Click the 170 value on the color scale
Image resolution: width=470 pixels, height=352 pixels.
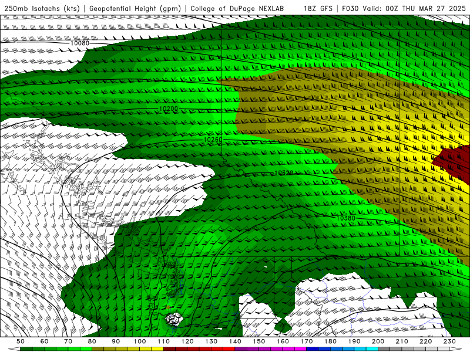click(x=307, y=341)
